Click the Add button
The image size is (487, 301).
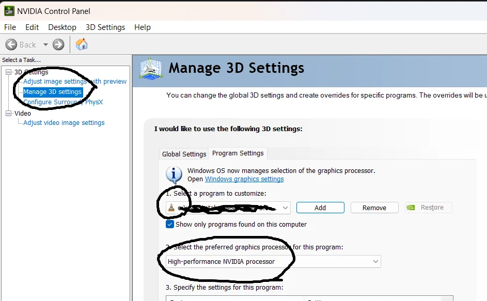pos(320,208)
